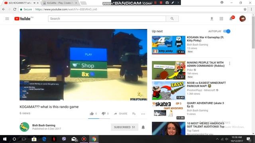Open the Windows Start menu
Image resolution: width=255 pixels, height=143 pixels.
(4, 139)
